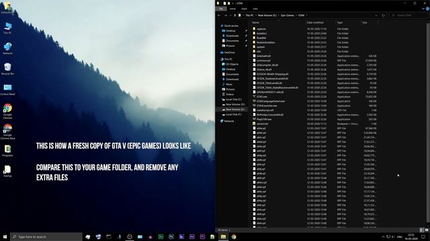Open recent locations dropdown arrow

(x=230, y=15)
